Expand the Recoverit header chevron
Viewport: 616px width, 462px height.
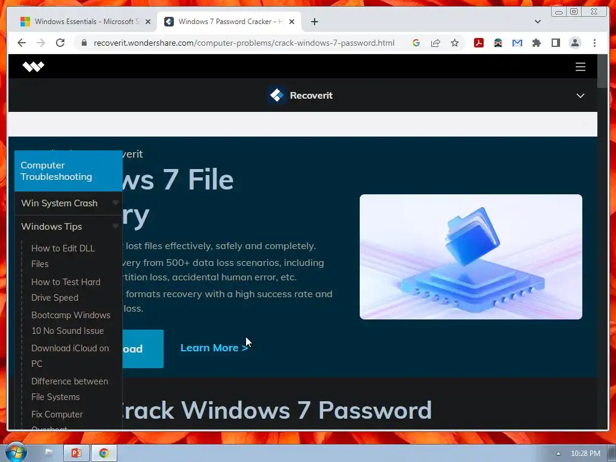581,96
